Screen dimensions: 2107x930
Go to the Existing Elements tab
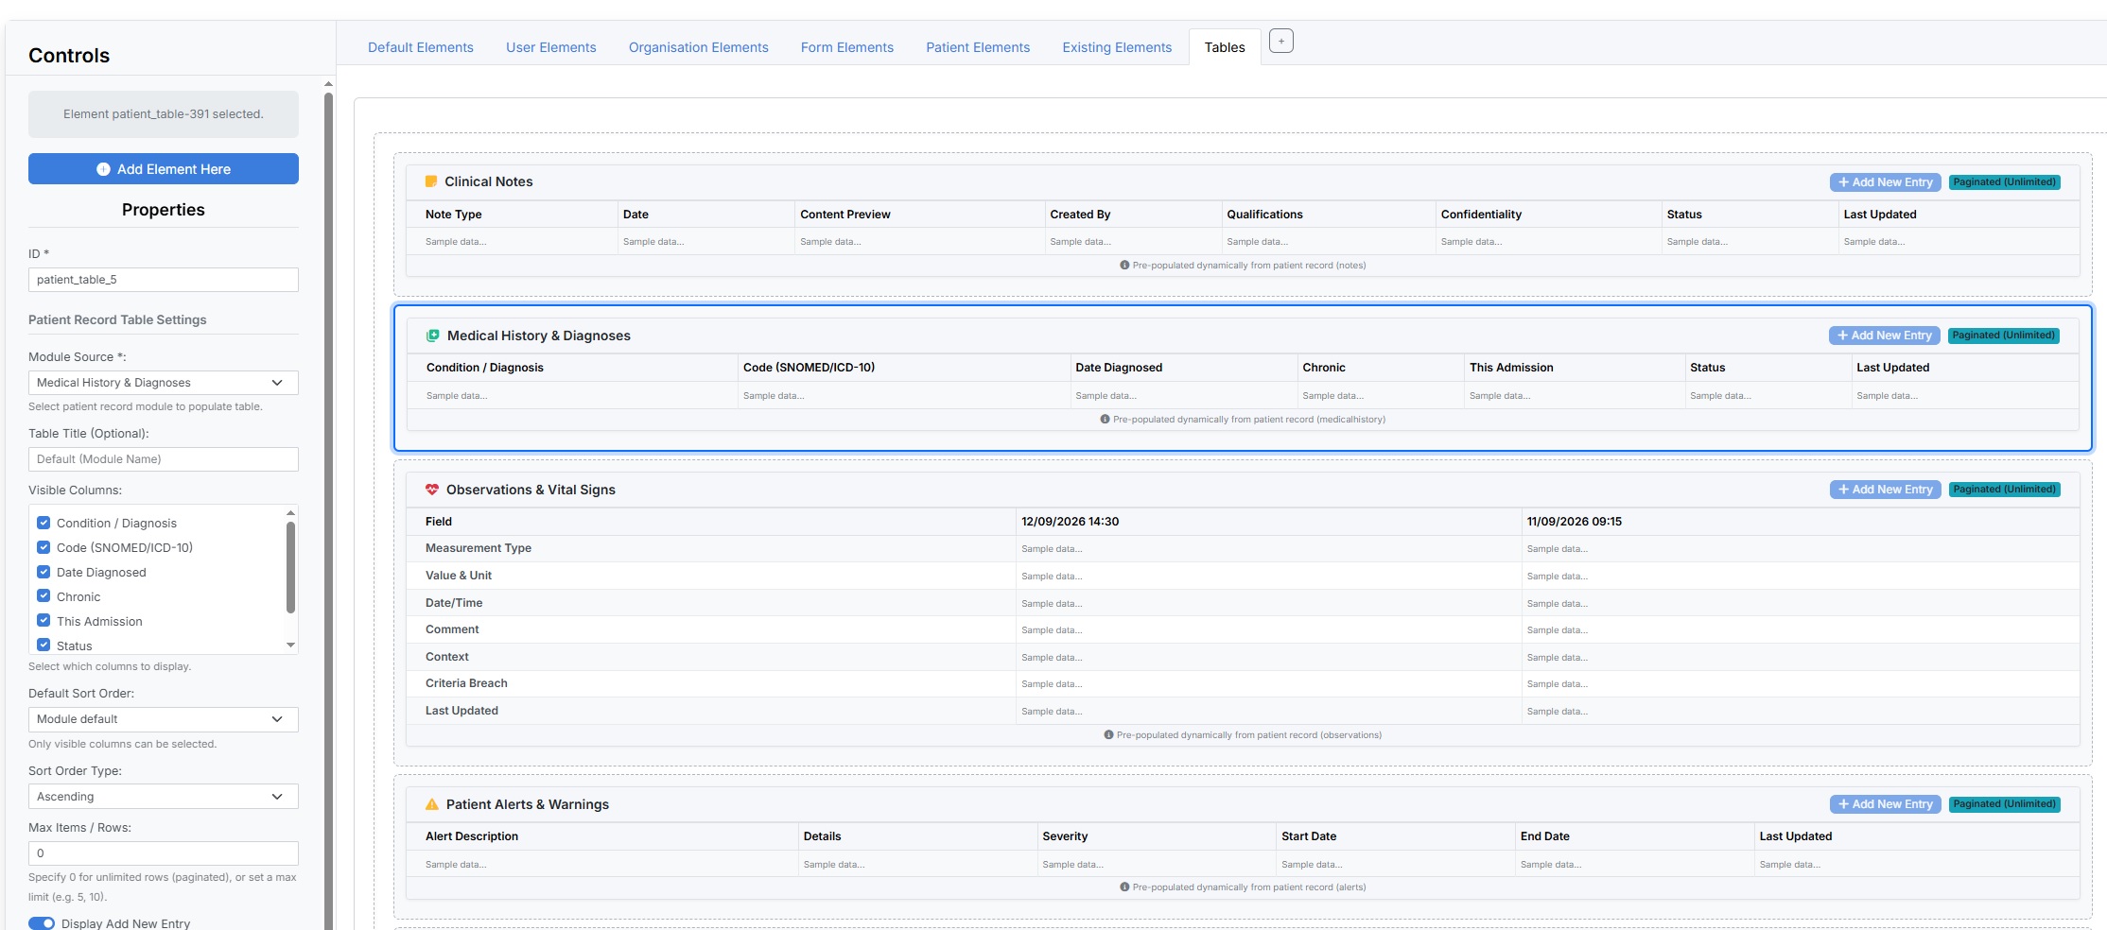[x=1117, y=47]
